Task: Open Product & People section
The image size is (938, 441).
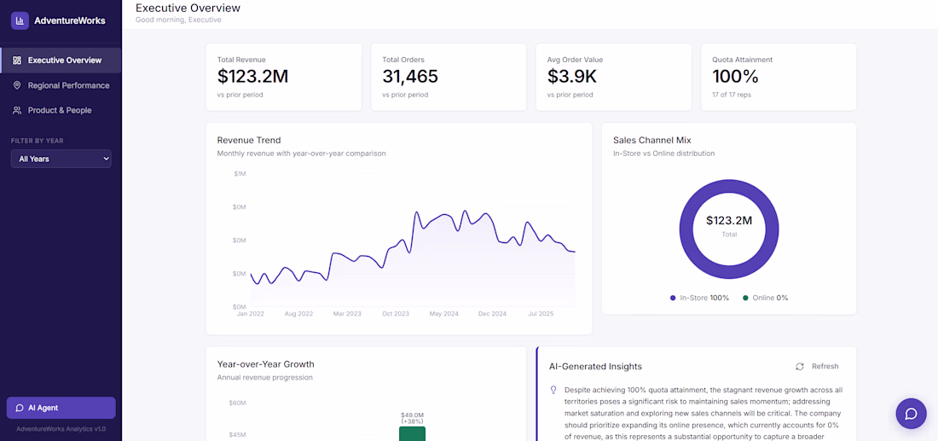Action: click(61, 111)
